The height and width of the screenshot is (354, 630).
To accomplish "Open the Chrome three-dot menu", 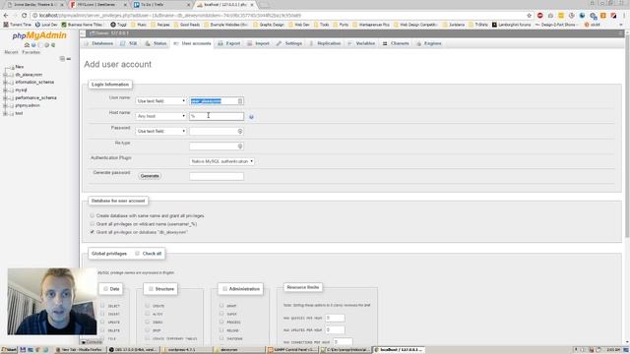I will 625,16.
